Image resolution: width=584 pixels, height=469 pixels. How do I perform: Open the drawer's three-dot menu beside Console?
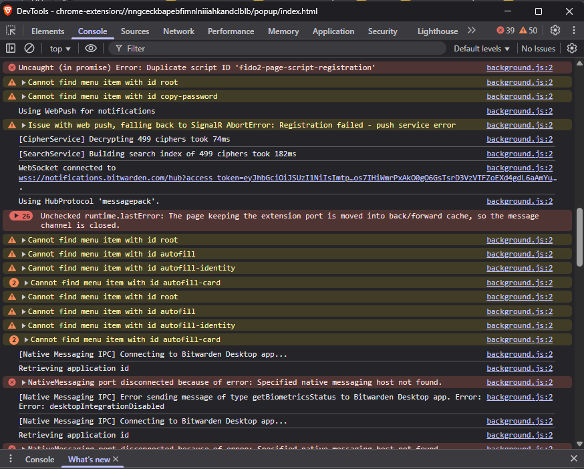click(x=11, y=459)
